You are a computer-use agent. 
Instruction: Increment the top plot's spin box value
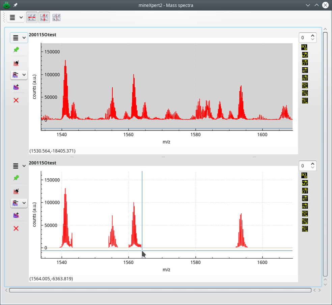coord(313,36)
